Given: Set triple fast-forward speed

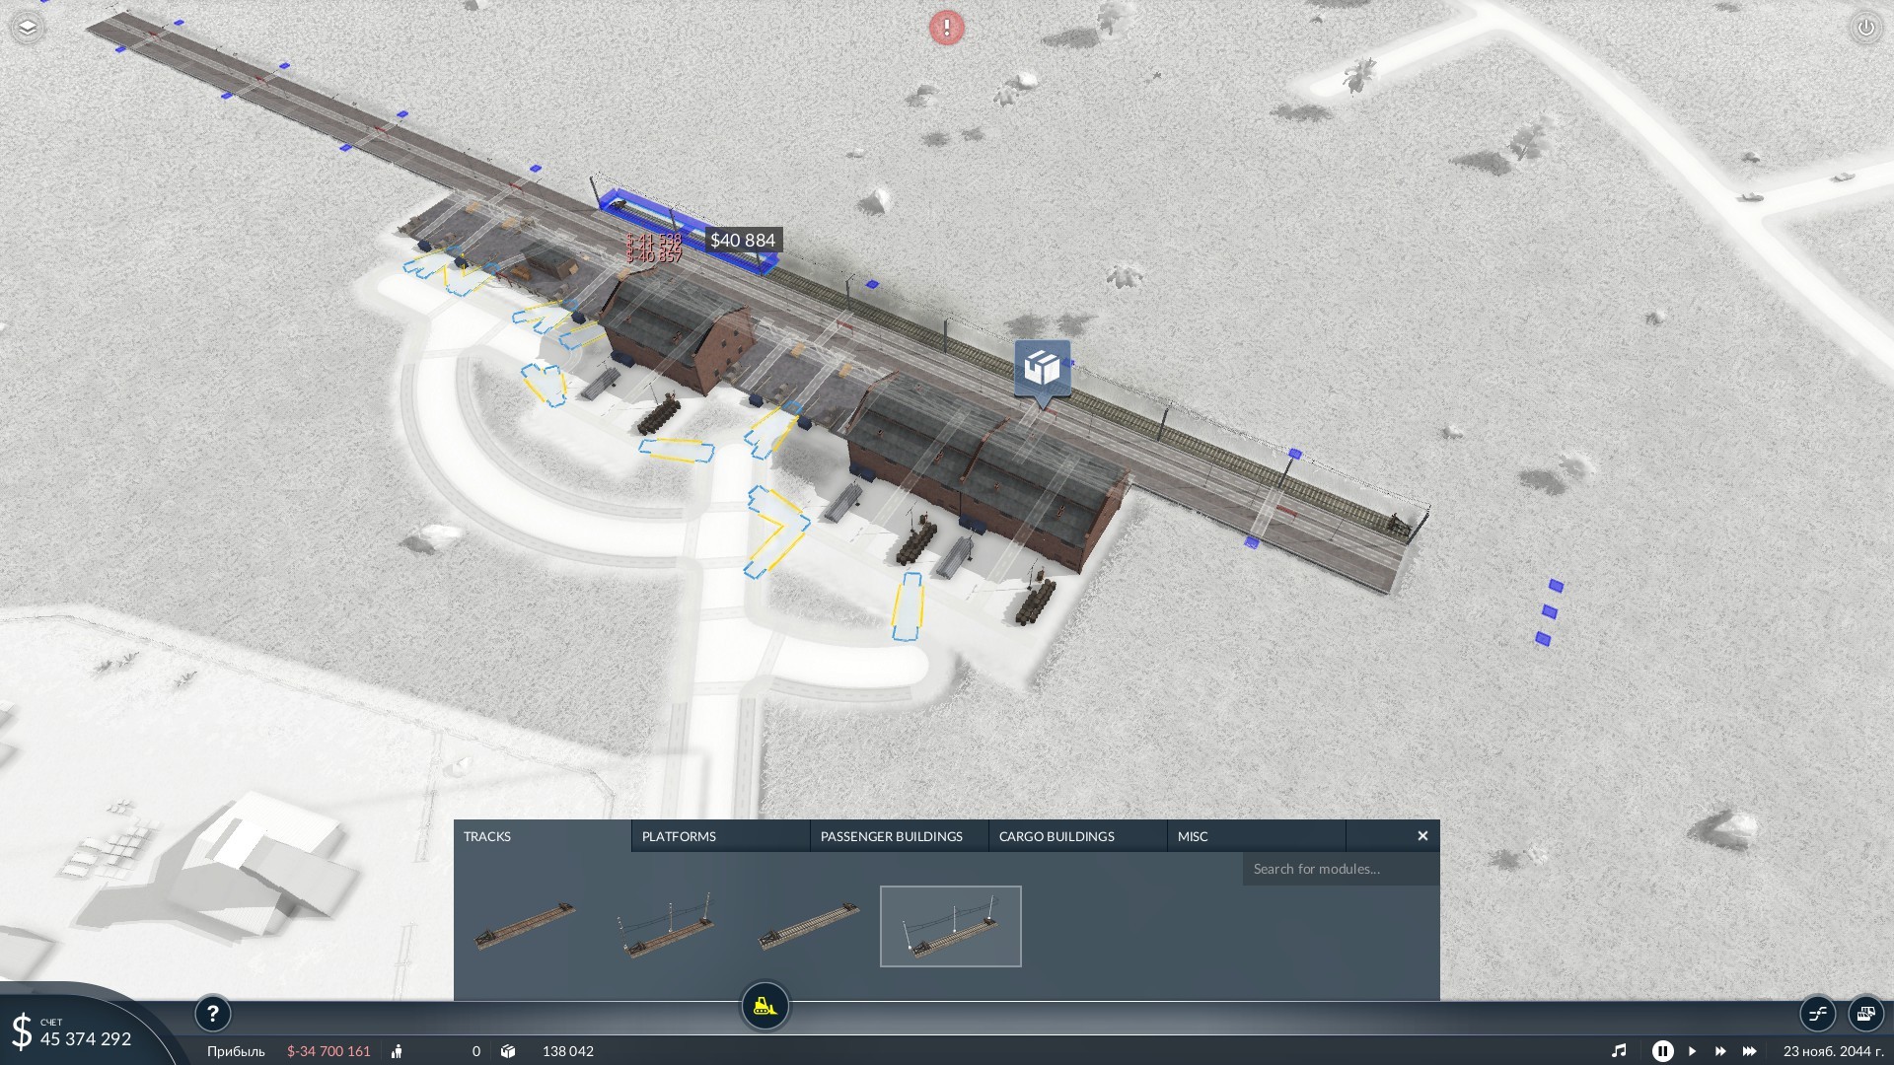Looking at the screenshot, I should pos(1750,1051).
